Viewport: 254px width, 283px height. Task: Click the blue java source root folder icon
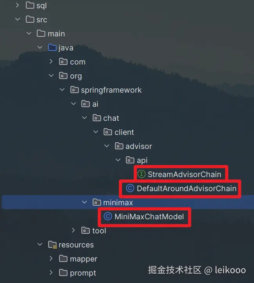52,48
